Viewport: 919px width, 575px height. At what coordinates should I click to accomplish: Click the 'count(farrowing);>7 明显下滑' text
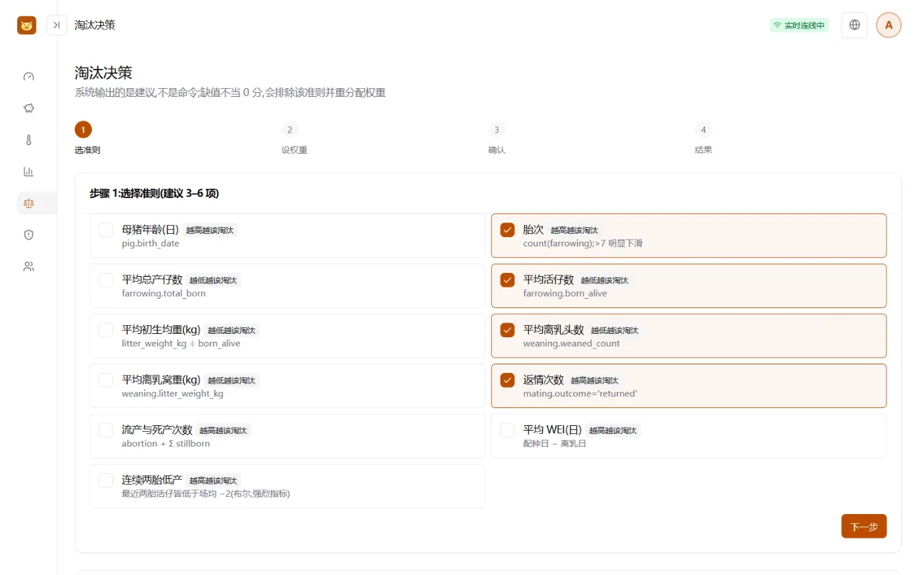pos(583,243)
